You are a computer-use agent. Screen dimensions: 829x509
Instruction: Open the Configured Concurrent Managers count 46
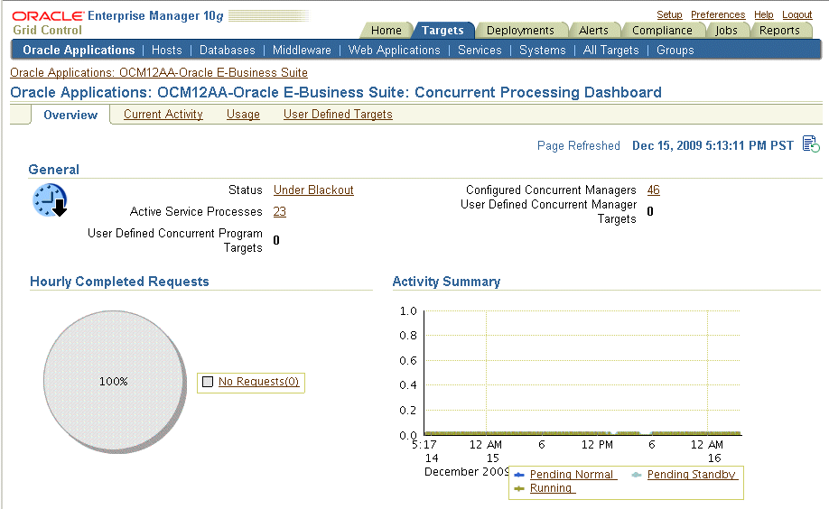[x=654, y=190]
